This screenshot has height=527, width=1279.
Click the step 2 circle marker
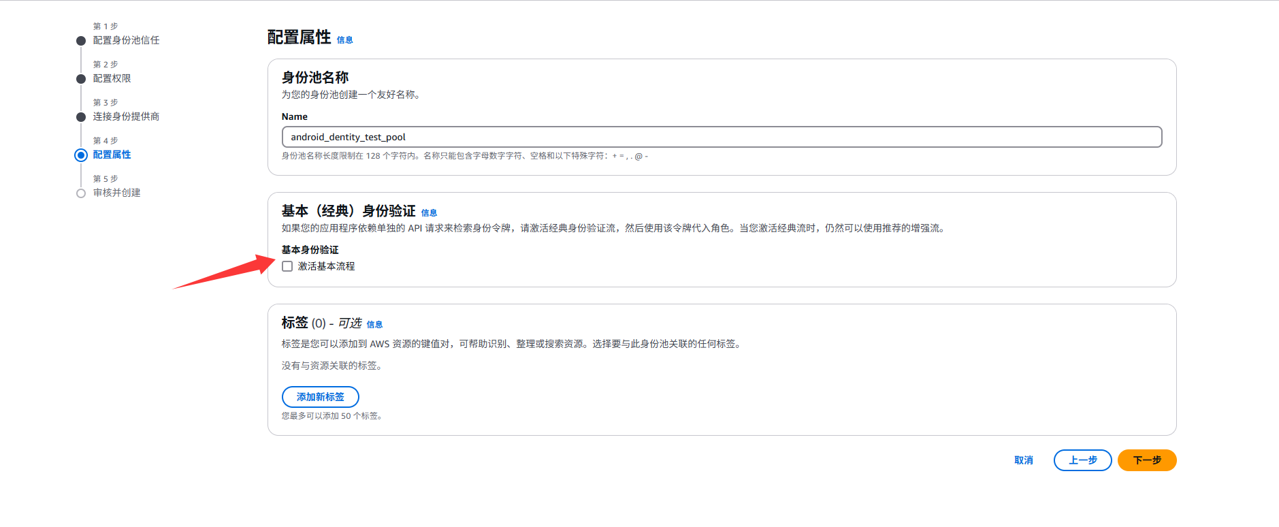click(81, 79)
